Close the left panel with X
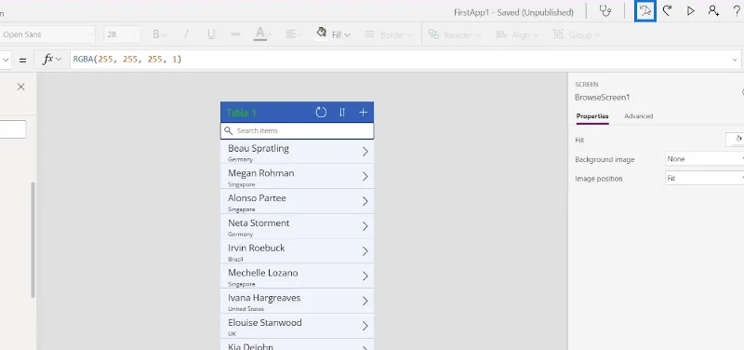Screen dimensions: 744x350 tap(20, 87)
